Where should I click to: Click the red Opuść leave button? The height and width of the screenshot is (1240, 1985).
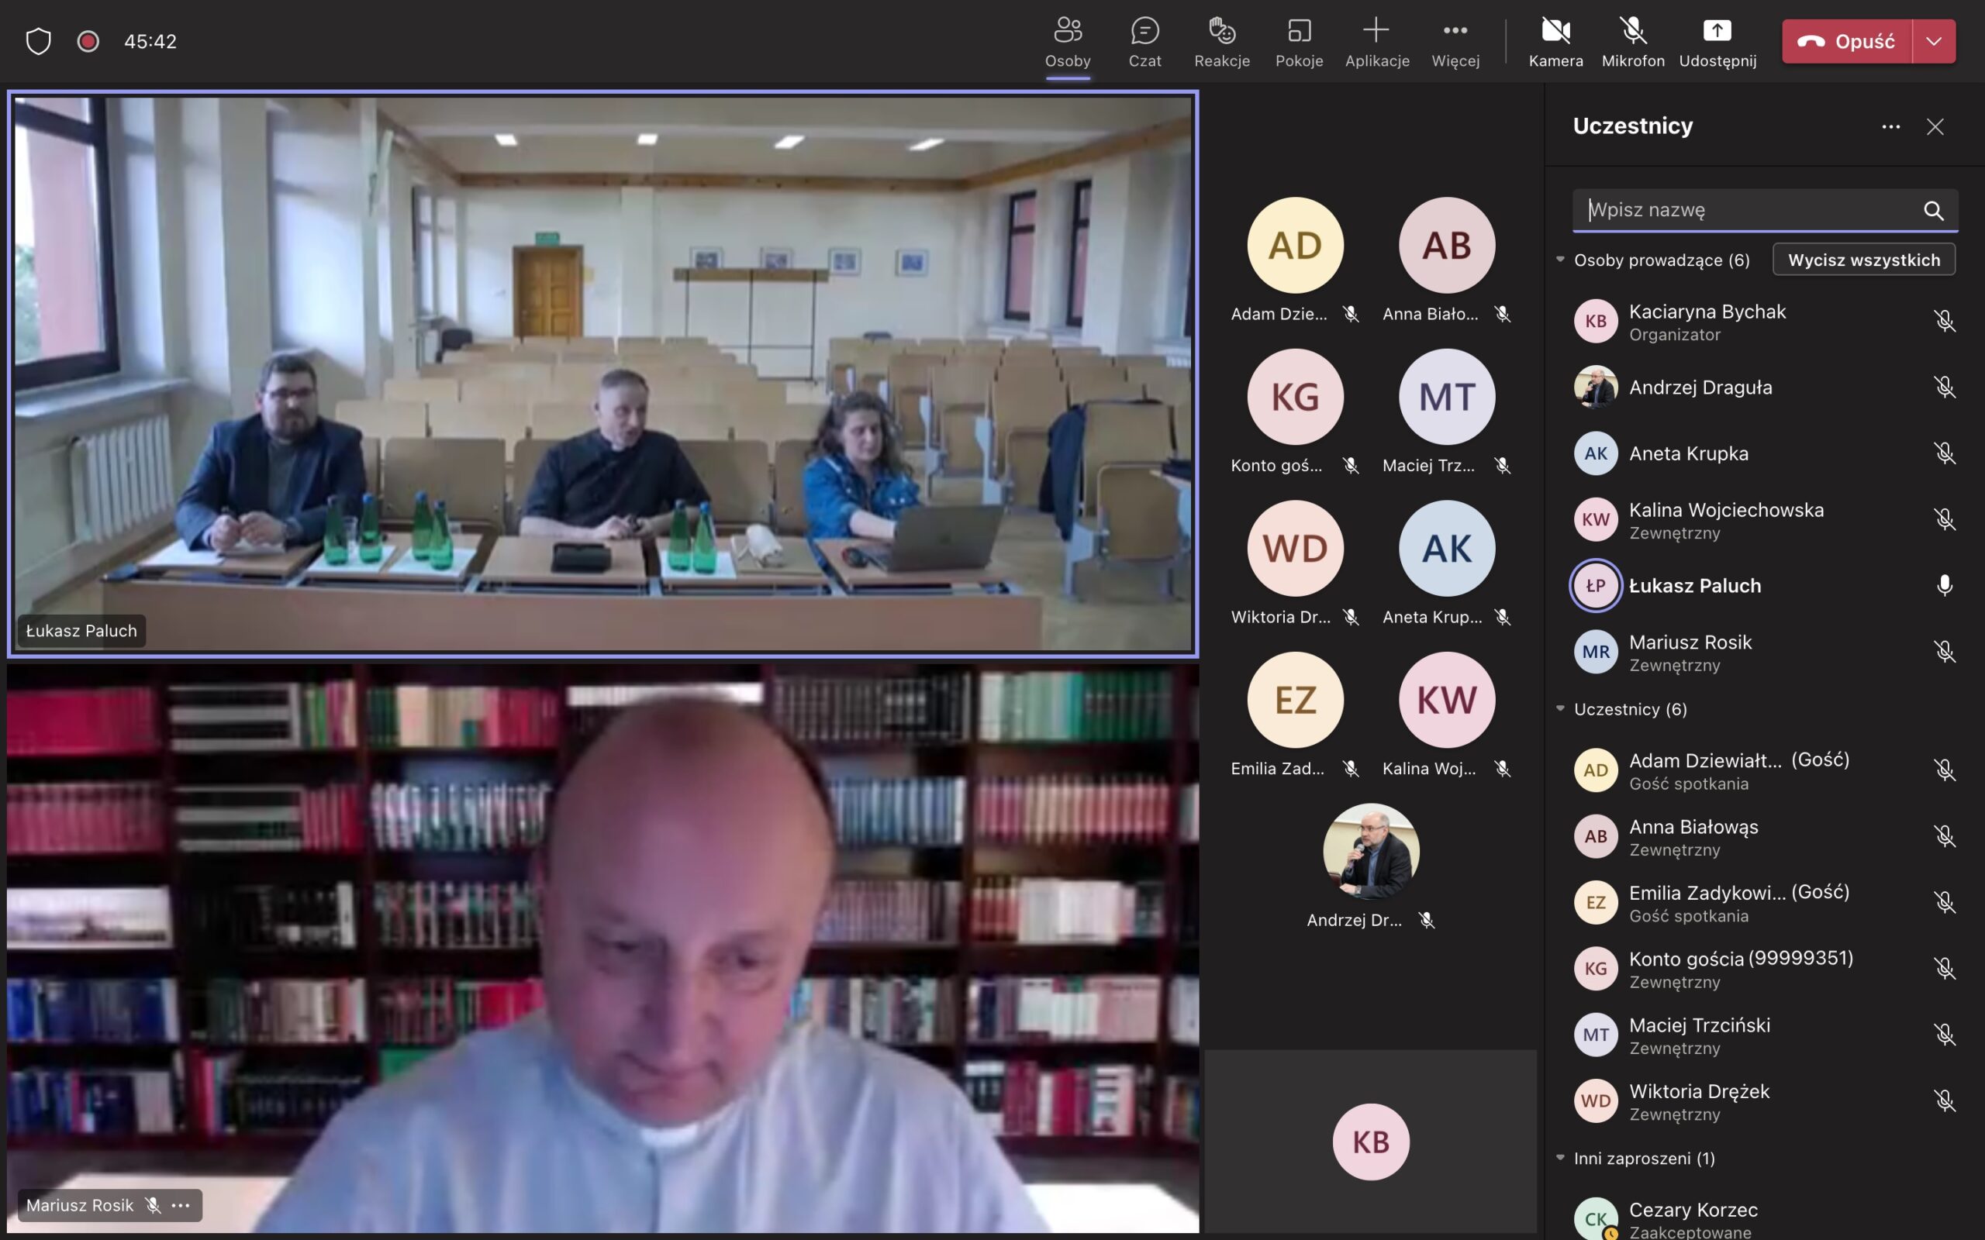(1846, 41)
